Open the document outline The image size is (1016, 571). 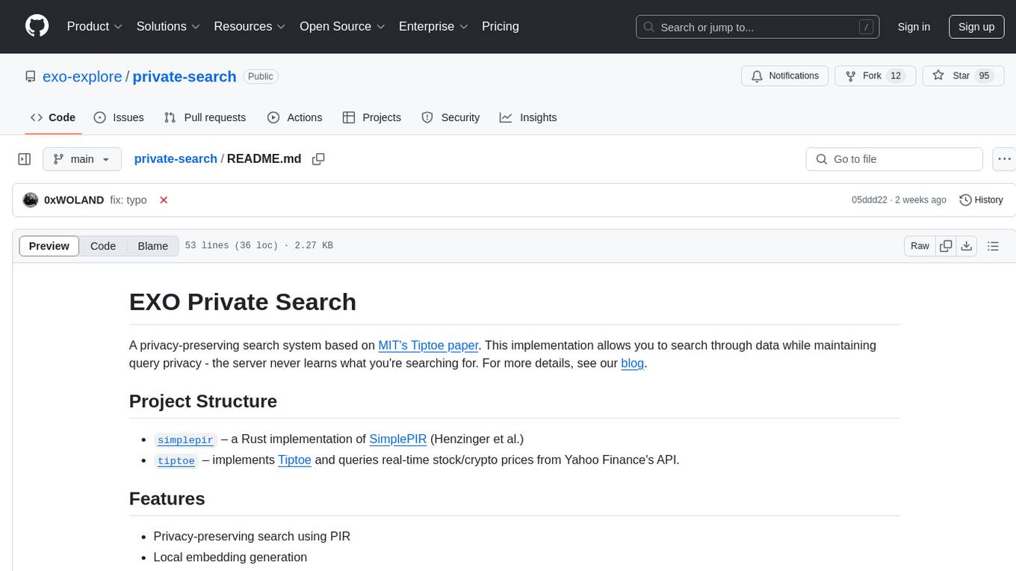coord(993,246)
